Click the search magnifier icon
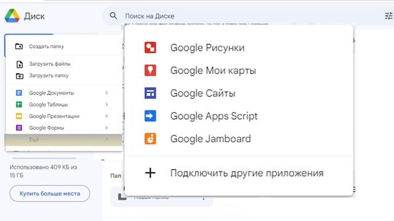394x221 pixels. click(113, 16)
